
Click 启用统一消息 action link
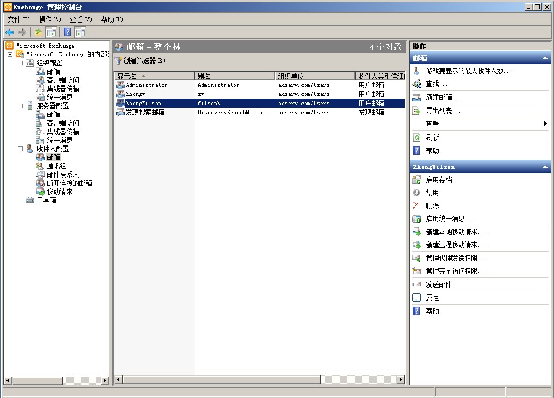click(449, 218)
